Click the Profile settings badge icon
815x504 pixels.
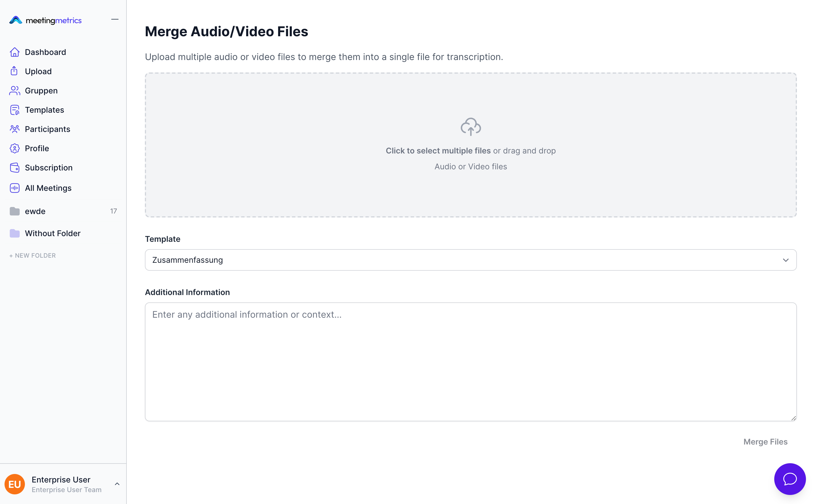coord(15,148)
